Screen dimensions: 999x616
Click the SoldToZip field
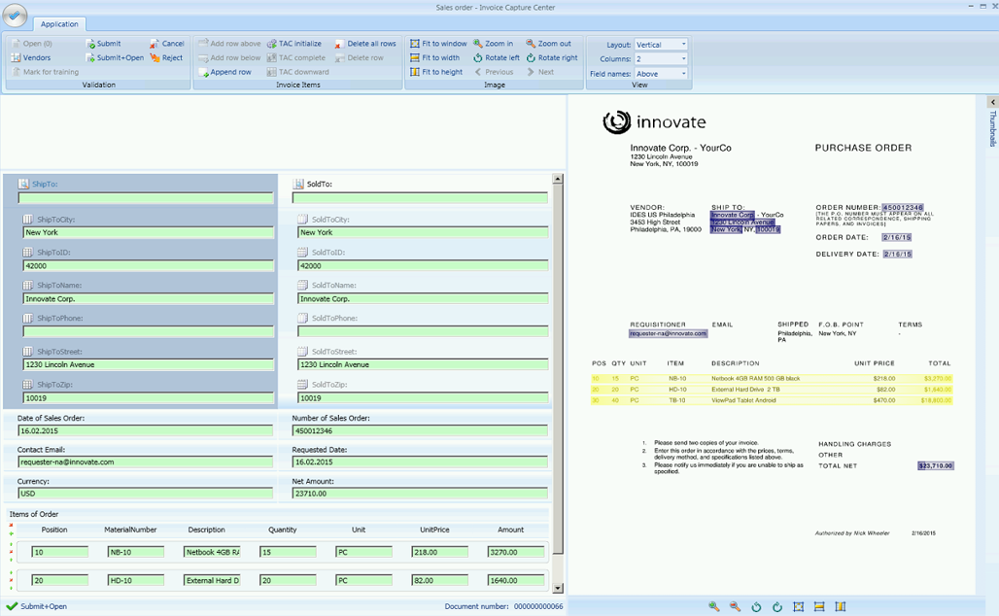423,397
